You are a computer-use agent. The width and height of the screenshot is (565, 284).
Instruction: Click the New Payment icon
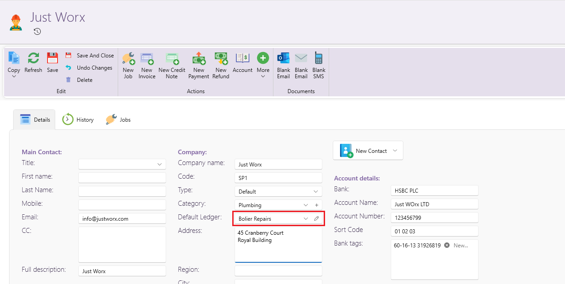pos(199,59)
